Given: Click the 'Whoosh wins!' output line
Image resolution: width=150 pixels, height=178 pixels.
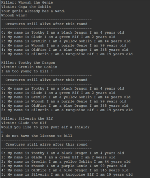Looking at the screenshot, I should (x=14, y=15).
